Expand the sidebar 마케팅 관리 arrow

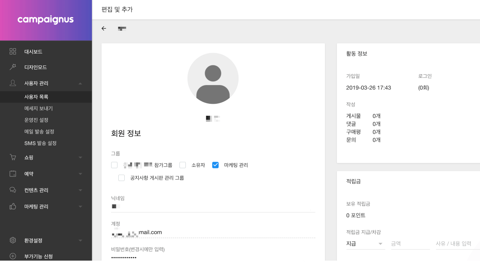pyautogui.click(x=80, y=207)
